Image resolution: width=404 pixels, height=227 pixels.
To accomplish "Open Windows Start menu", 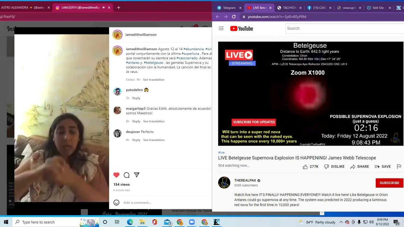I will point(6,222).
